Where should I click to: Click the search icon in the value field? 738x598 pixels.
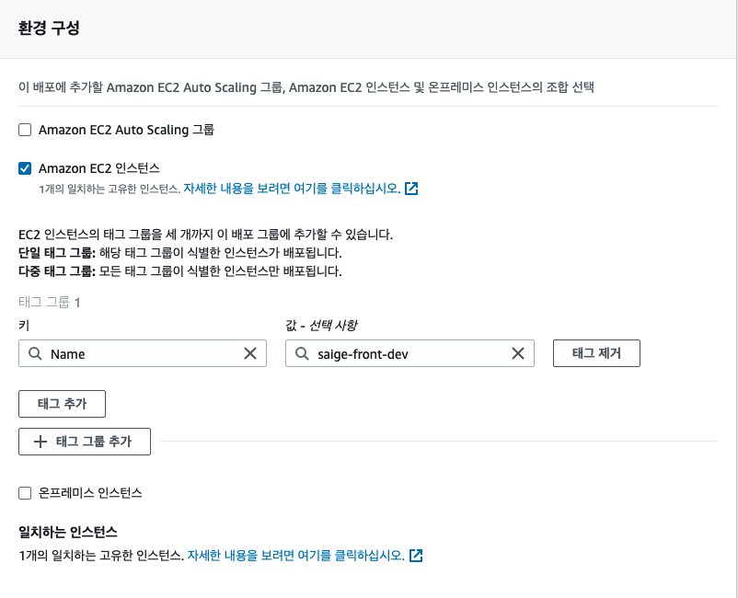tap(302, 353)
